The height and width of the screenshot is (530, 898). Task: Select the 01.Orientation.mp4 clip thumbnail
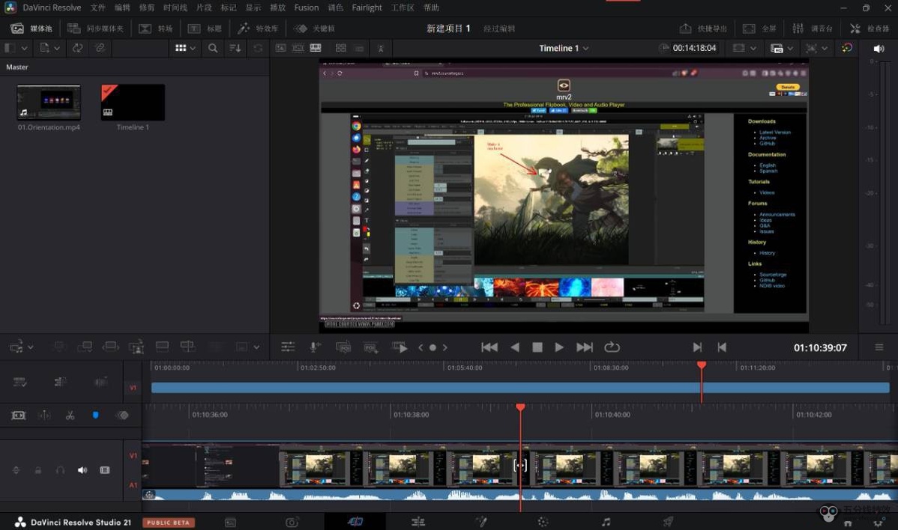pos(49,103)
